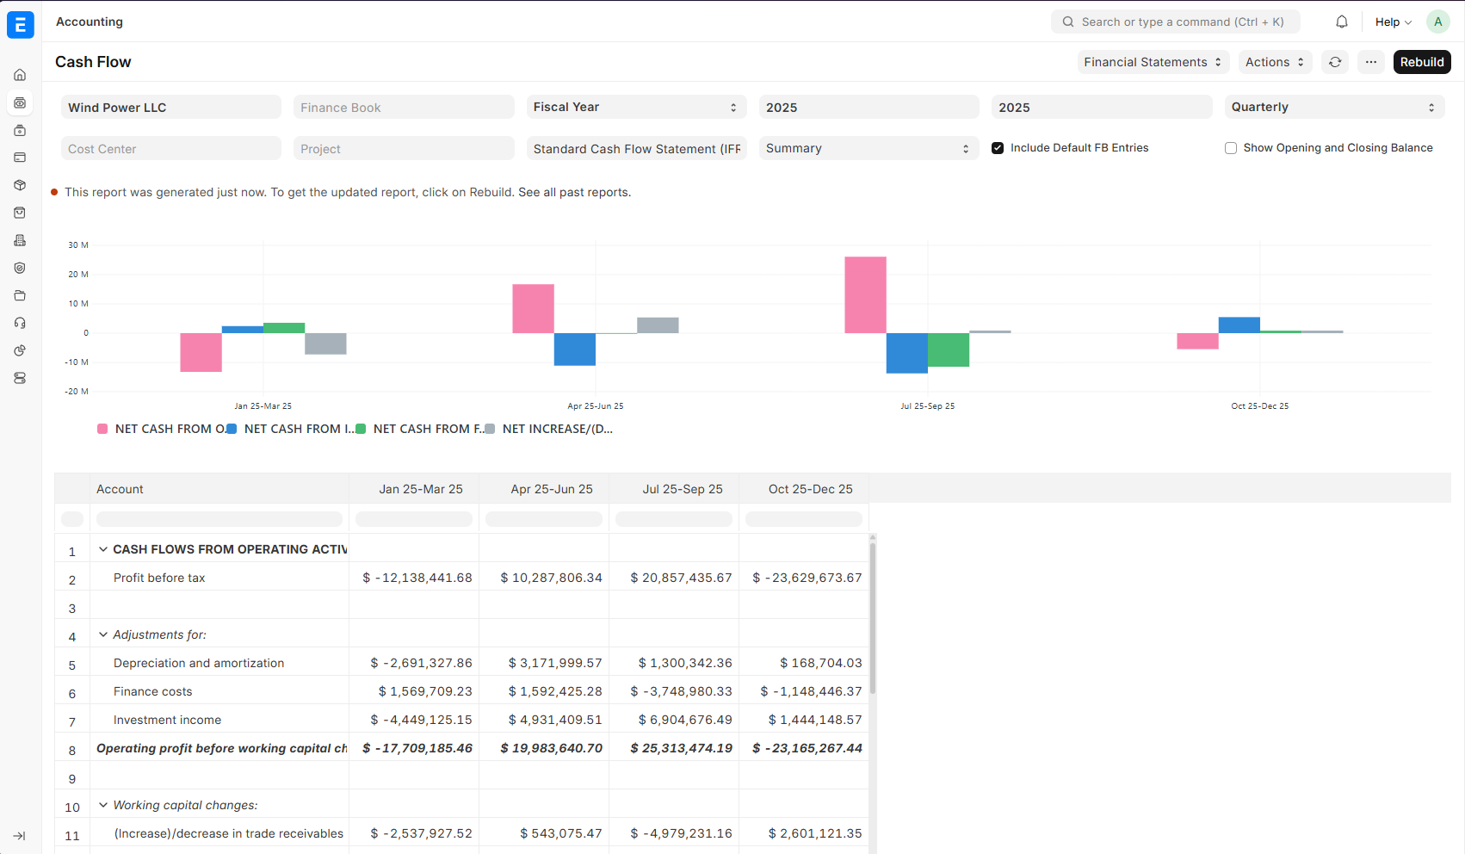Viewport: 1465px width, 854px height.
Task: Click the refresh report icon
Action: pos(1334,62)
